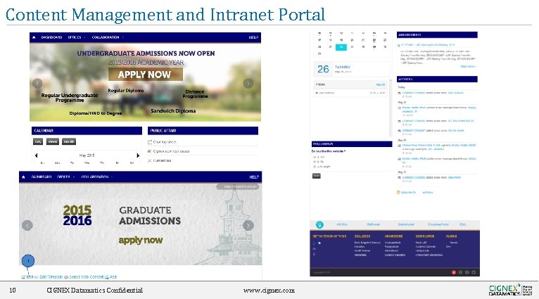
Task: Go to previous month before May 2015
Action: pos(37,155)
